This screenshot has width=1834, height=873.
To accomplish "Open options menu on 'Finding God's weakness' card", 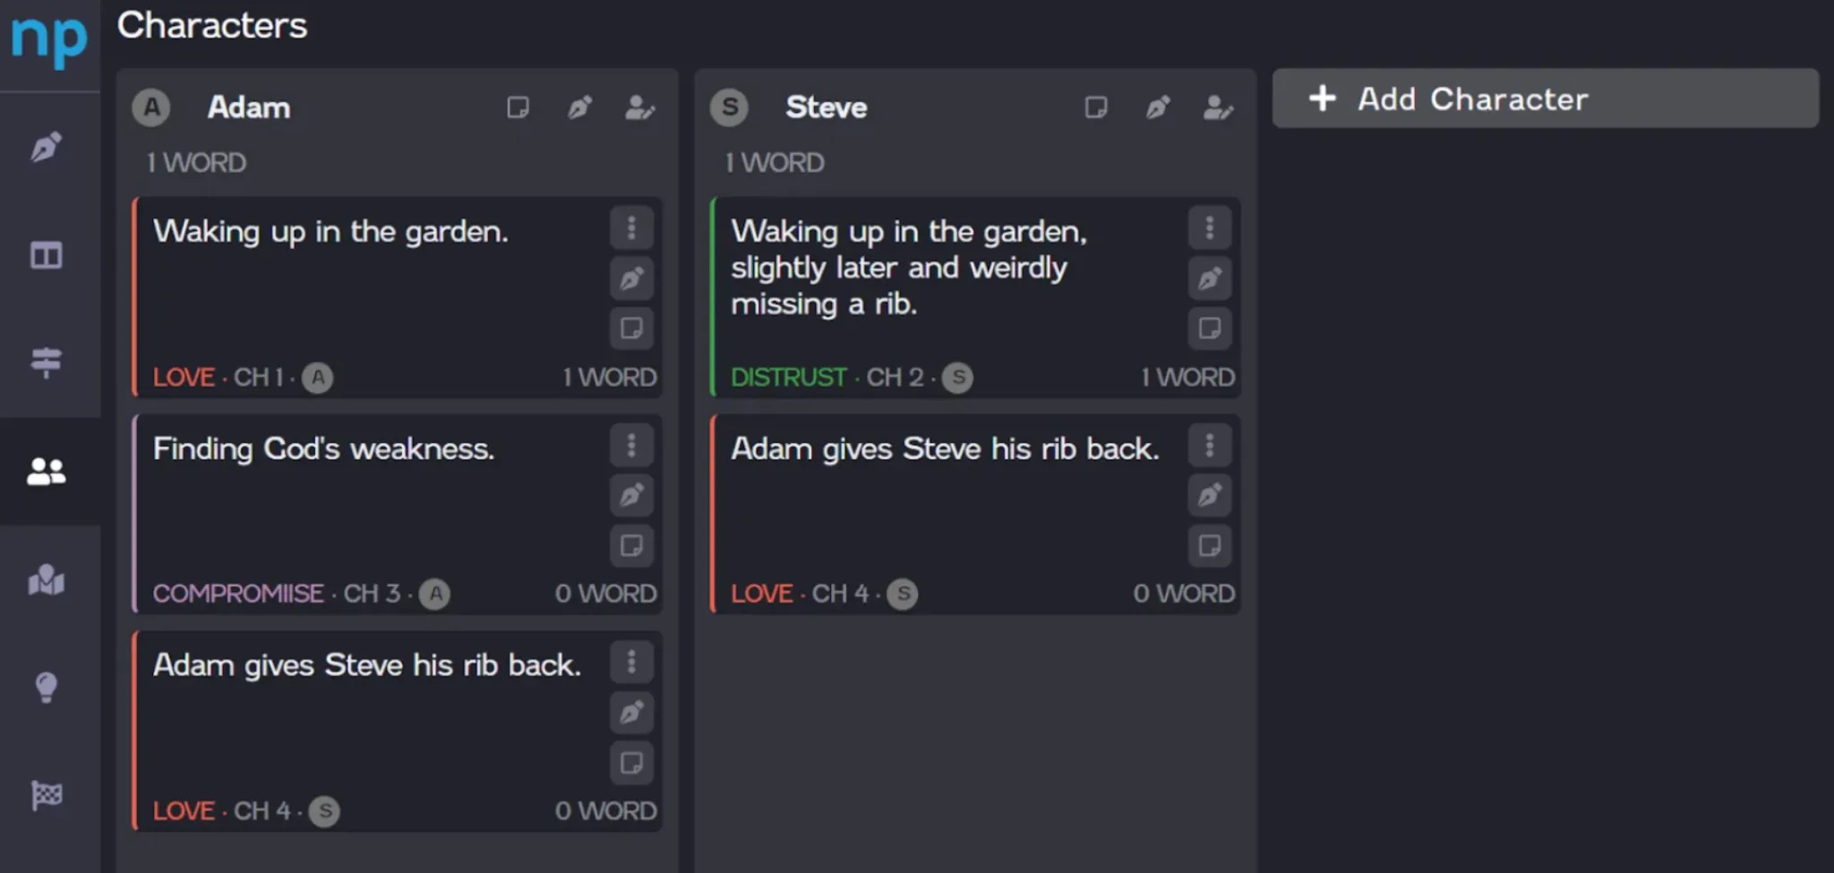I will tap(631, 445).
